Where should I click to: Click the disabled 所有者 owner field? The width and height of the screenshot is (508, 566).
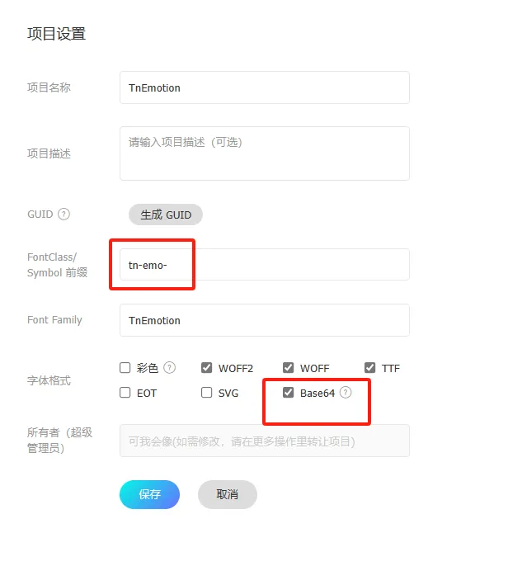click(x=264, y=441)
